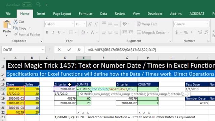Click cell with COUNTIF header
This screenshot has width=215, height=121.
(x=148, y=84)
